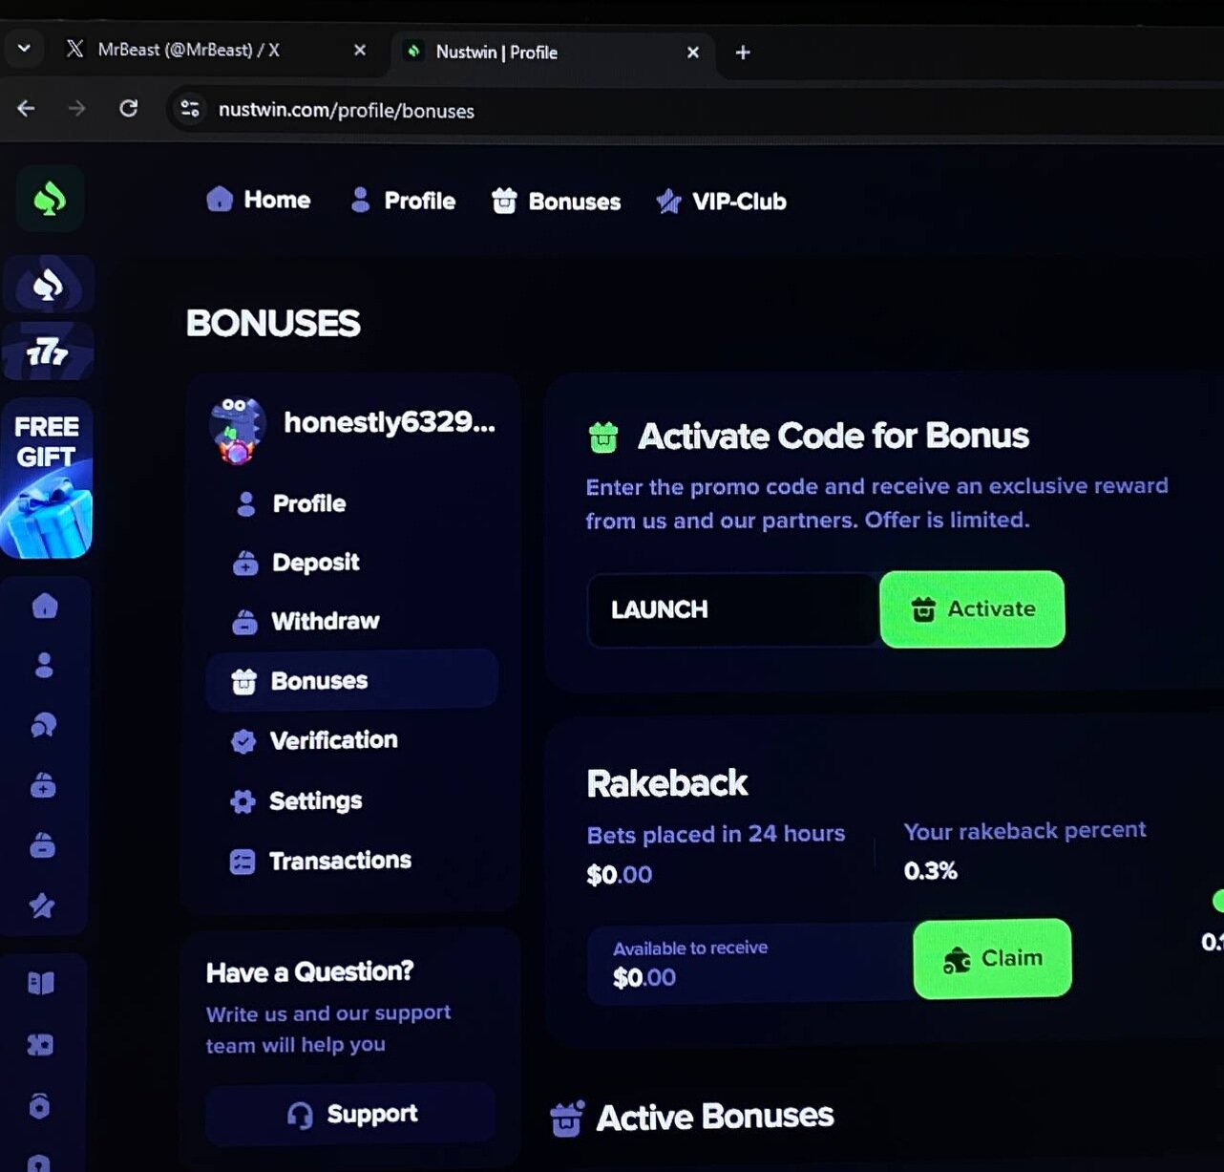Click the home icon in left sidebar

(x=45, y=606)
